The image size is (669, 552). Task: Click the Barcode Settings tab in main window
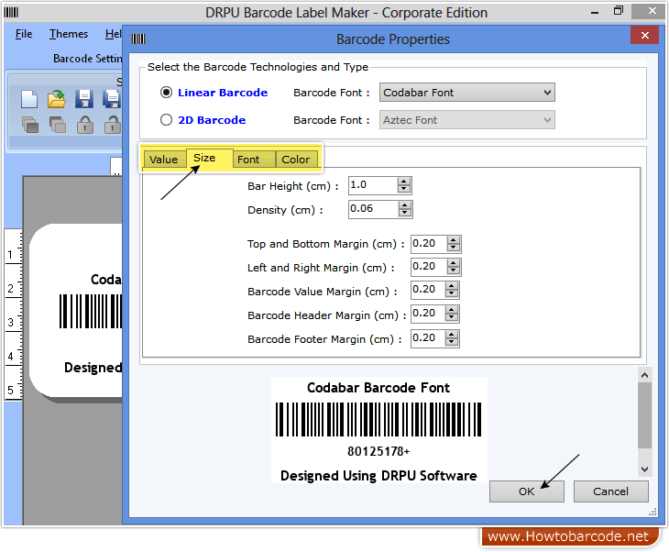(x=87, y=59)
